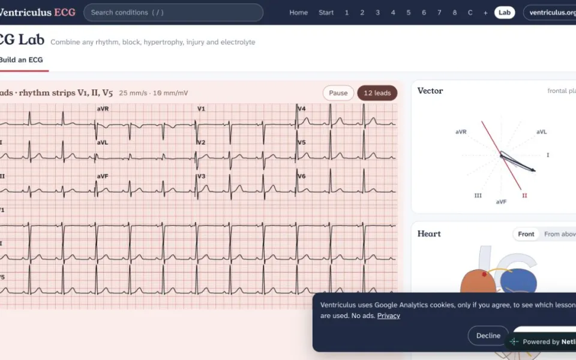Click the Ventriculus ECG logo
The width and height of the screenshot is (576, 360).
[x=37, y=12]
